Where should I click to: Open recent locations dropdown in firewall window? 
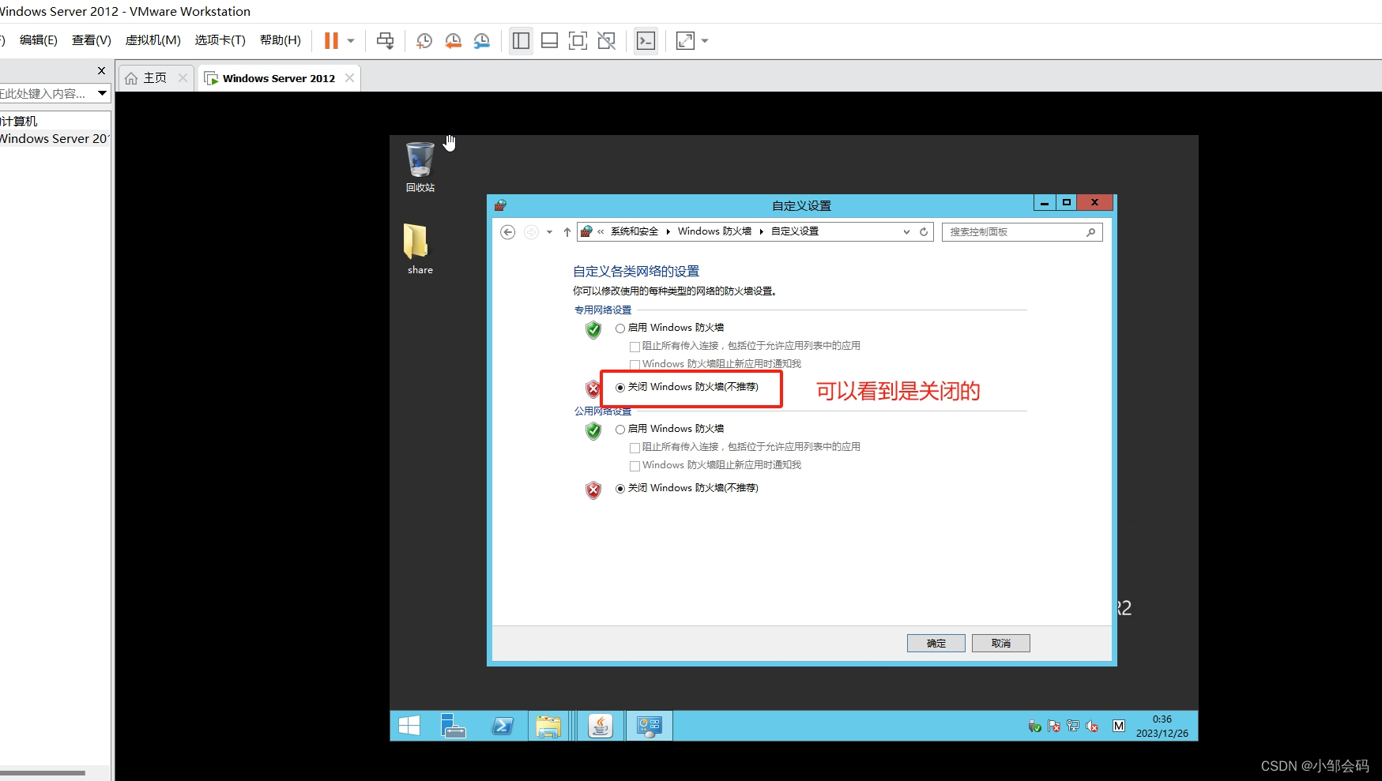pyautogui.click(x=549, y=232)
